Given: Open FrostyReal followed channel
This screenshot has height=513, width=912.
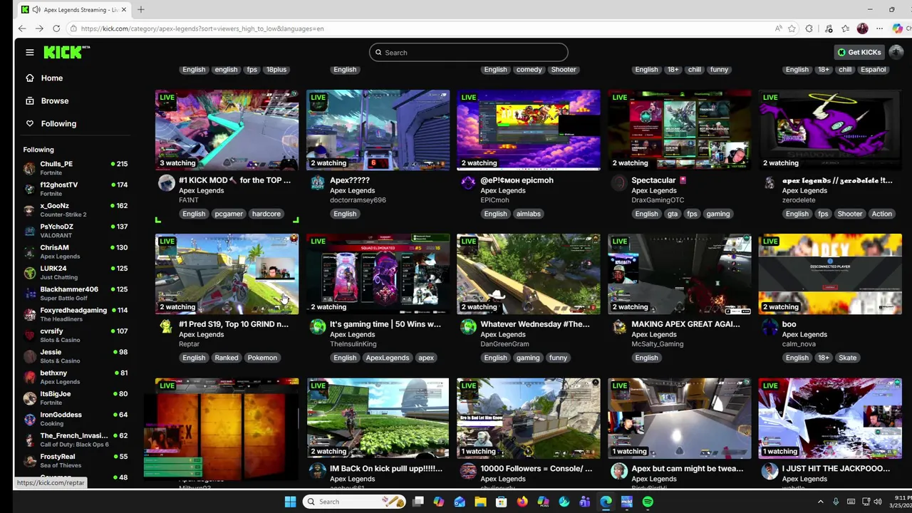Looking at the screenshot, I should click(x=74, y=460).
